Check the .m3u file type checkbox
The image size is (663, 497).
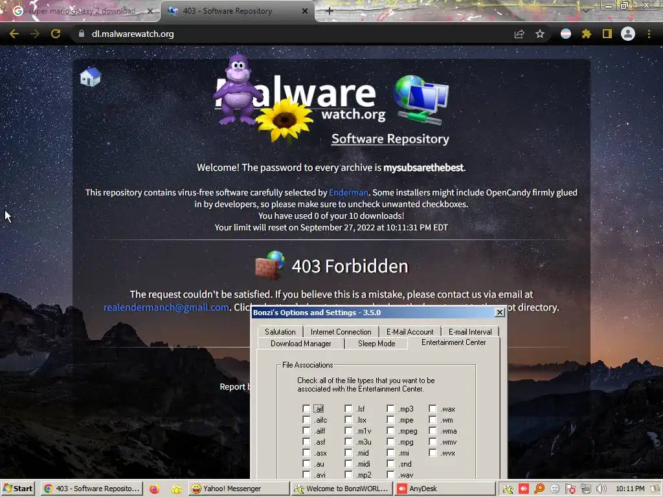348,441
